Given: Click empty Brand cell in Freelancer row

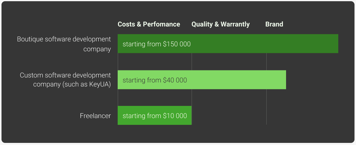Looking at the screenshot, I should coord(302,115).
